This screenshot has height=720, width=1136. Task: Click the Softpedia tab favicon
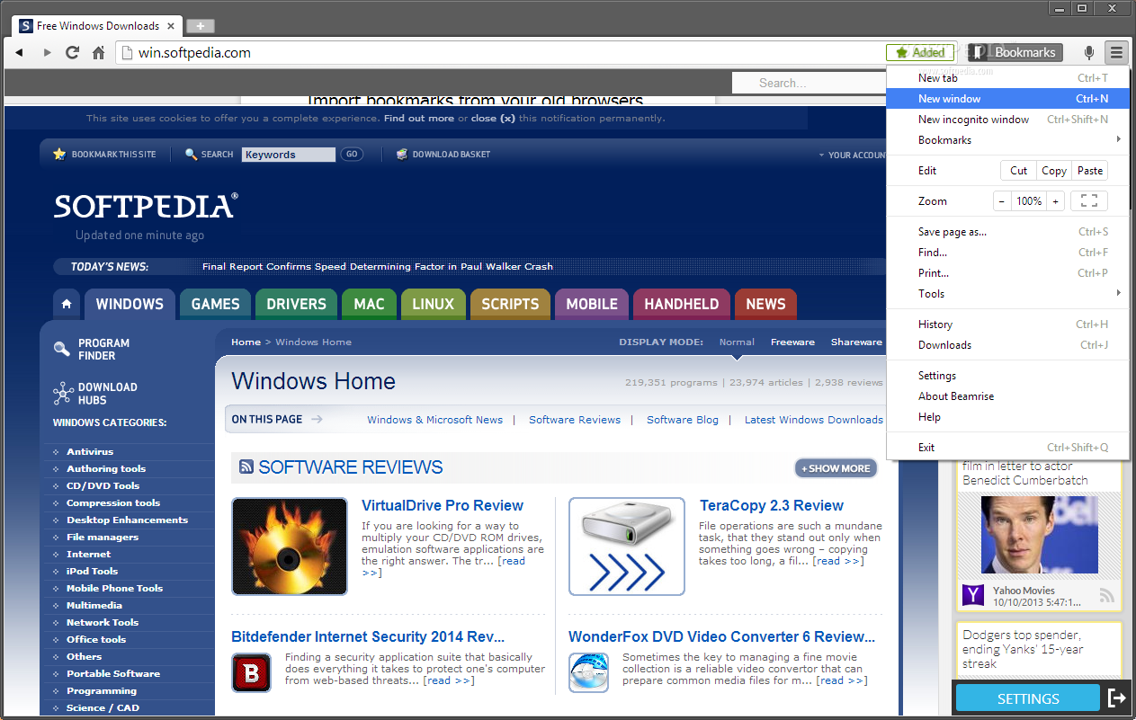26,26
